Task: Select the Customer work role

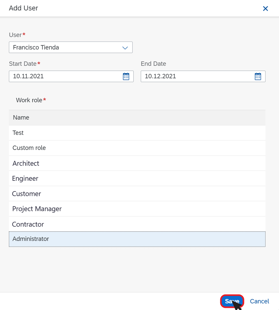Action: click(137, 193)
